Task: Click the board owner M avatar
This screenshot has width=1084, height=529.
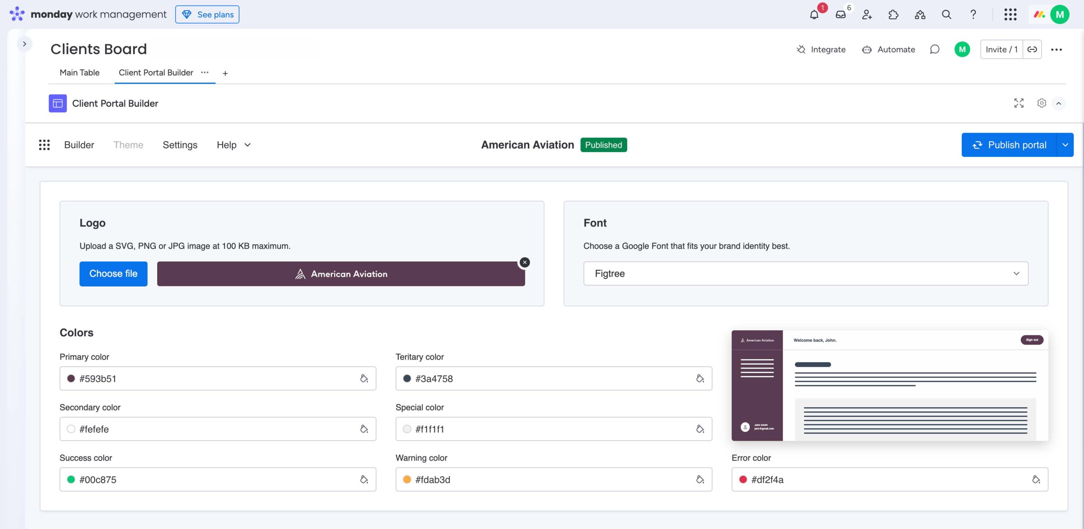Action: [x=962, y=50]
